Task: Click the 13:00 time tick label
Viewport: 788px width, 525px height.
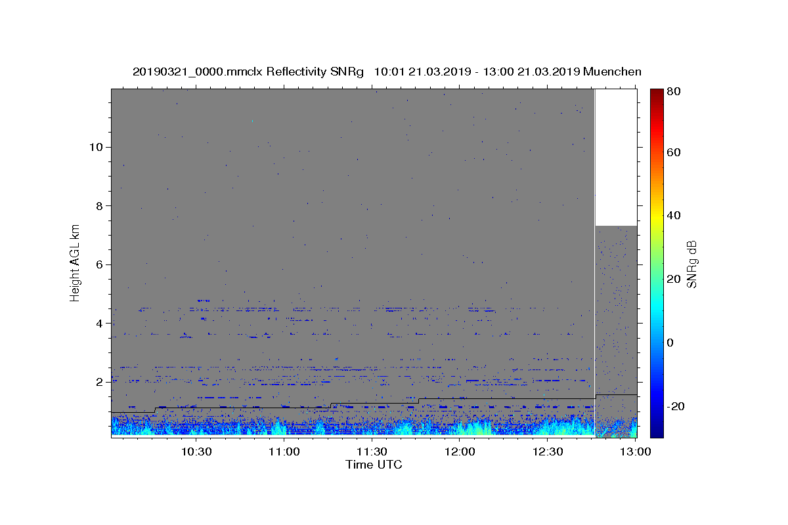Action: click(635, 451)
